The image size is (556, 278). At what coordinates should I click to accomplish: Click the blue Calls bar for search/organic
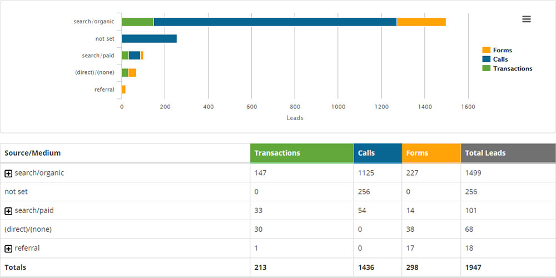(275, 22)
